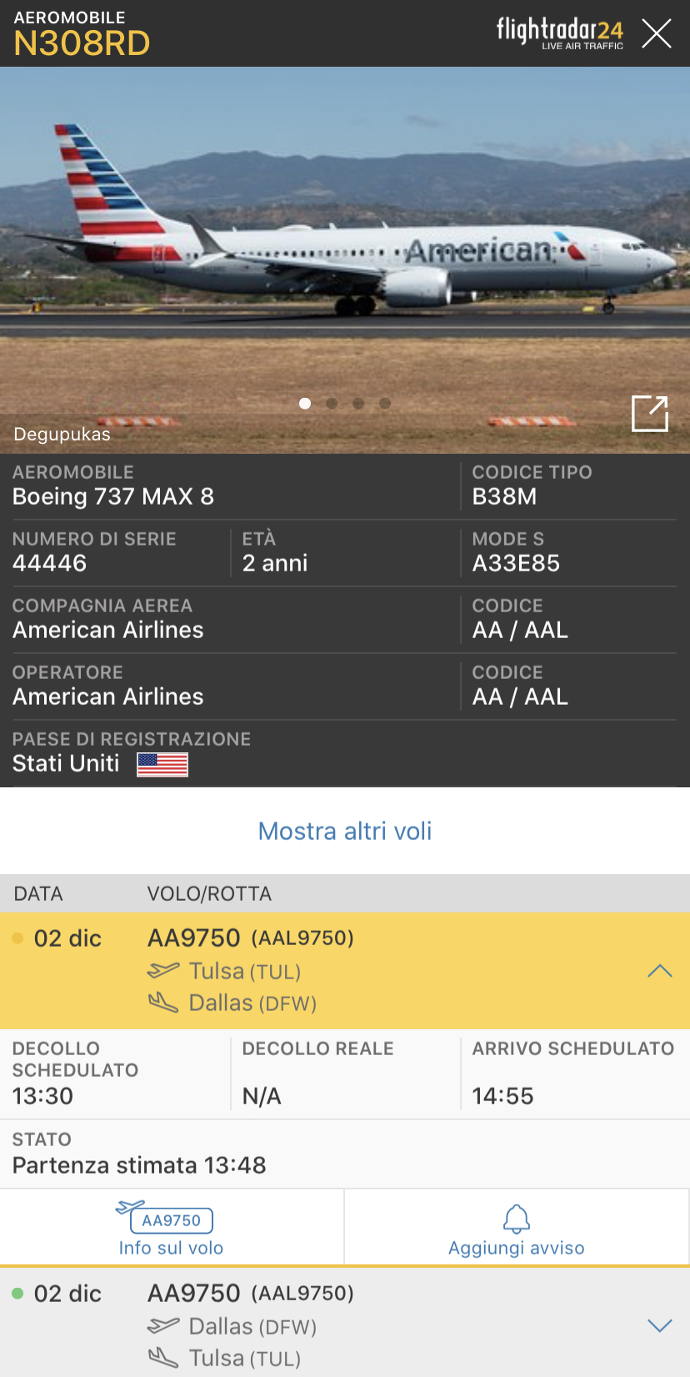Tap the landing icon next to Dallas (DFW)
Image resolution: width=690 pixels, height=1377 pixels.
point(163,1003)
